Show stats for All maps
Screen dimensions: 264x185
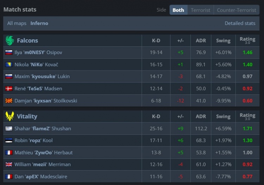[17, 24]
